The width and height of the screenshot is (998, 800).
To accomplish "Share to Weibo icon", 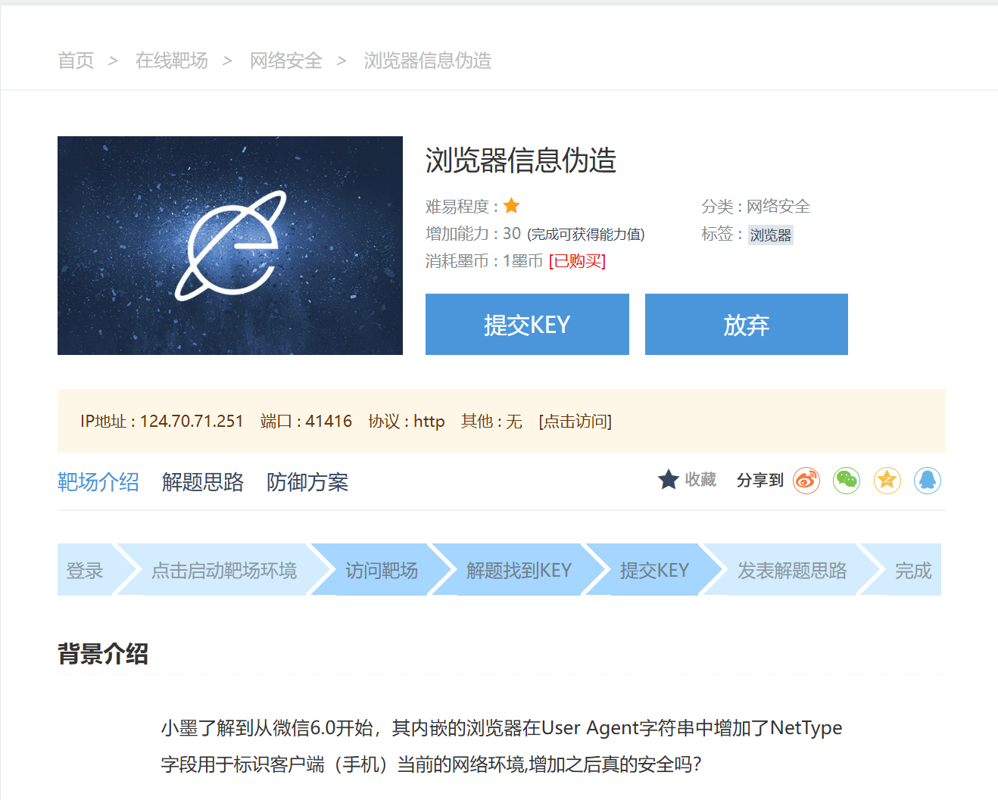I will point(806,481).
